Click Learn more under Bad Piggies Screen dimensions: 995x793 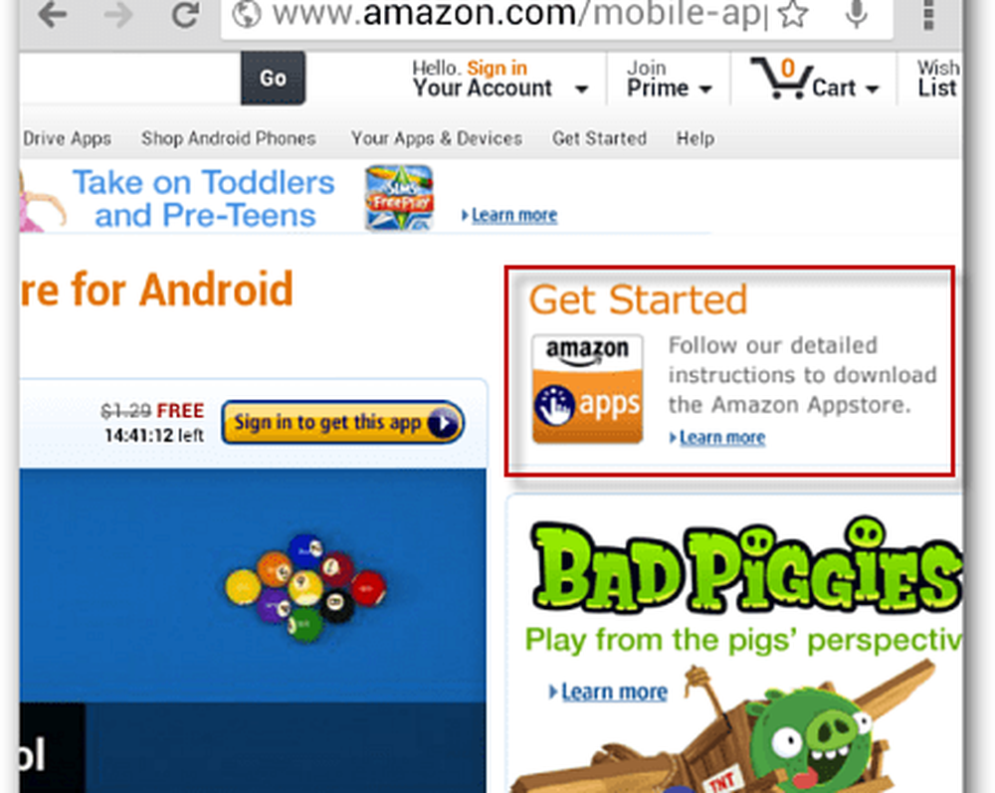(x=614, y=691)
